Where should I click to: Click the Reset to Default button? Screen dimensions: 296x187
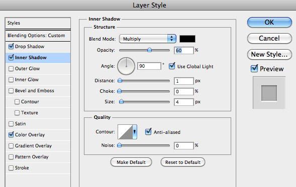183,162
